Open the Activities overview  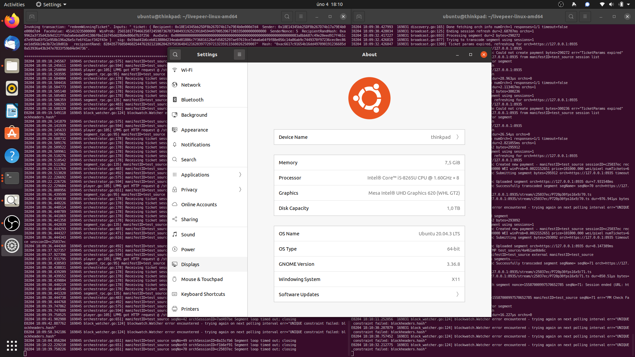(x=14, y=4)
